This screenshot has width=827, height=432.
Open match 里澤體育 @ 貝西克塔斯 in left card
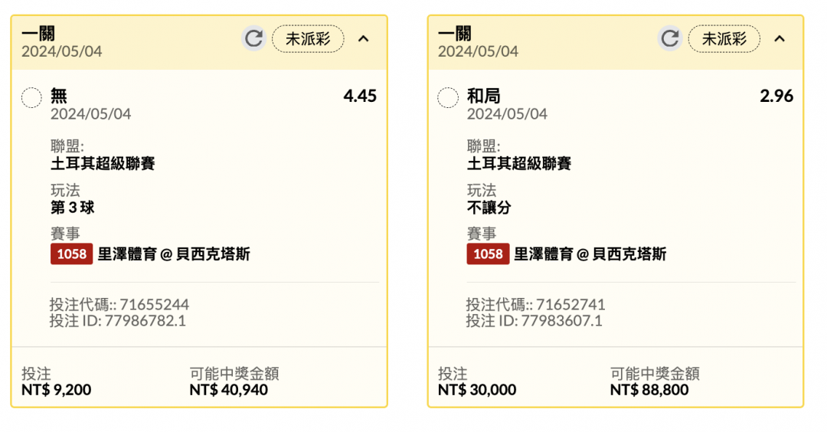[174, 254]
